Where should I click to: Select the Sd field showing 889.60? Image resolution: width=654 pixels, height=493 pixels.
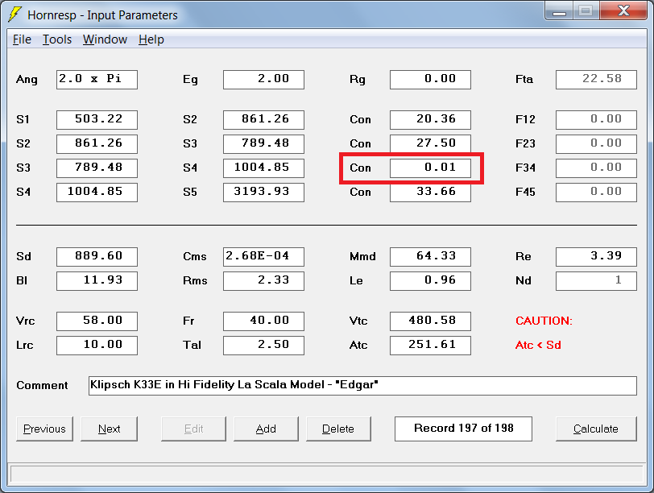coord(97,256)
